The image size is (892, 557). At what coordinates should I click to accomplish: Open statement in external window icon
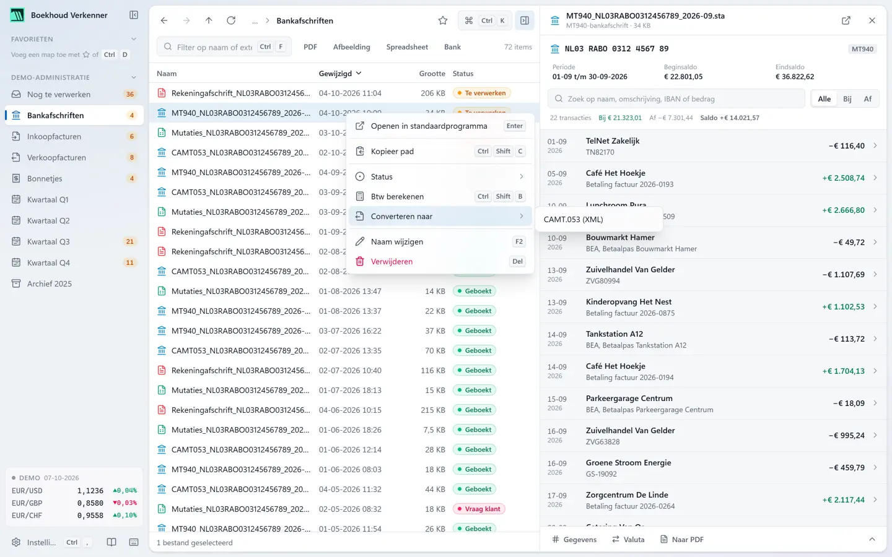[x=846, y=20]
